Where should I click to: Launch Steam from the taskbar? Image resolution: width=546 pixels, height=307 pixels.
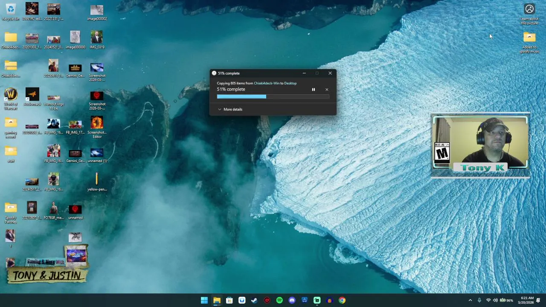tap(254, 300)
